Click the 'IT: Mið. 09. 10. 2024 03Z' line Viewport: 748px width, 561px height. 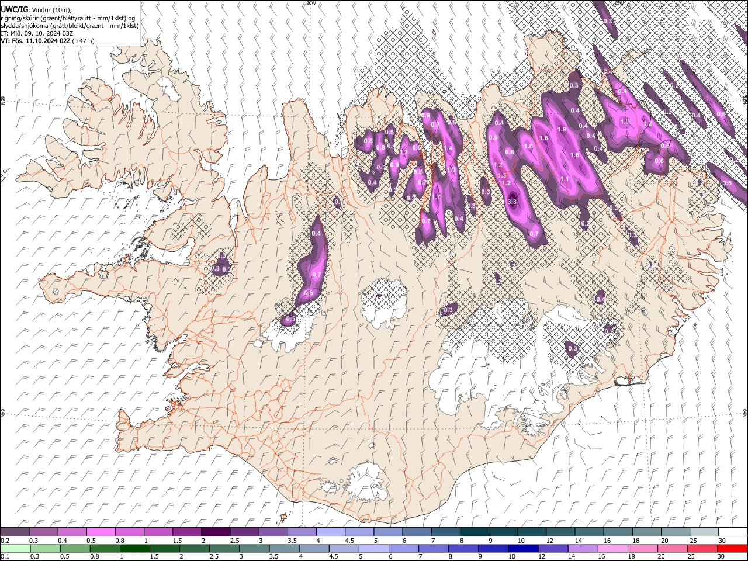click(x=36, y=34)
